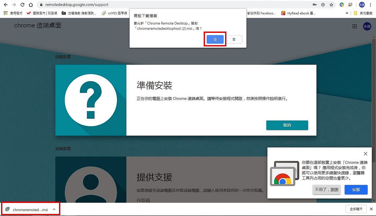This screenshot has height=216, width=376.
Task: Click the 提供支援 heading text
Action: [x=155, y=177]
